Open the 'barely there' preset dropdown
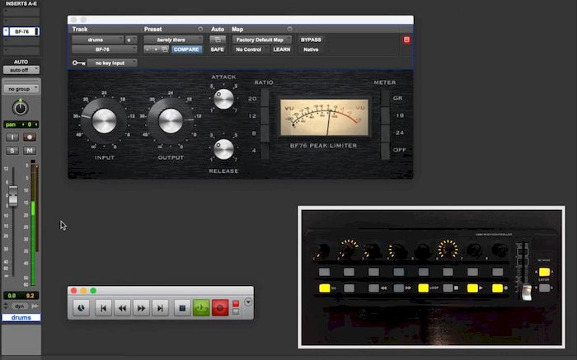 173,40
